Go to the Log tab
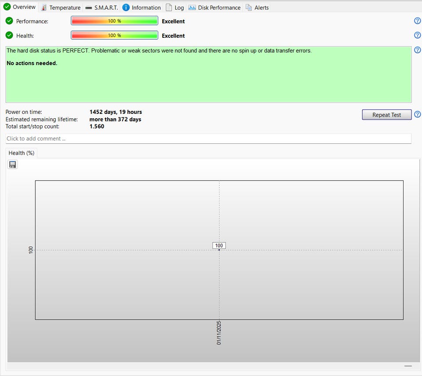This screenshot has width=422, height=376. 175,7
